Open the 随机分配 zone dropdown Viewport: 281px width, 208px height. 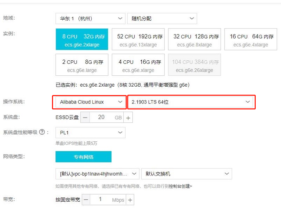pyautogui.click(x=162, y=19)
